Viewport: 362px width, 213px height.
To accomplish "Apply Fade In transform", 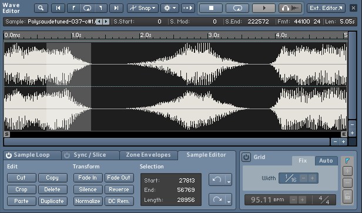I will point(88,178).
